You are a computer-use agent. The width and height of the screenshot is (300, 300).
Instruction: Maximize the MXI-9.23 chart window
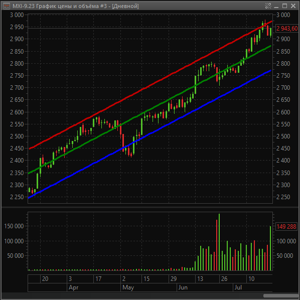point(284,6)
